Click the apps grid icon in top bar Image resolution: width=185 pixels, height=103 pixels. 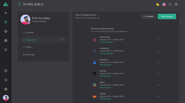point(176,4)
